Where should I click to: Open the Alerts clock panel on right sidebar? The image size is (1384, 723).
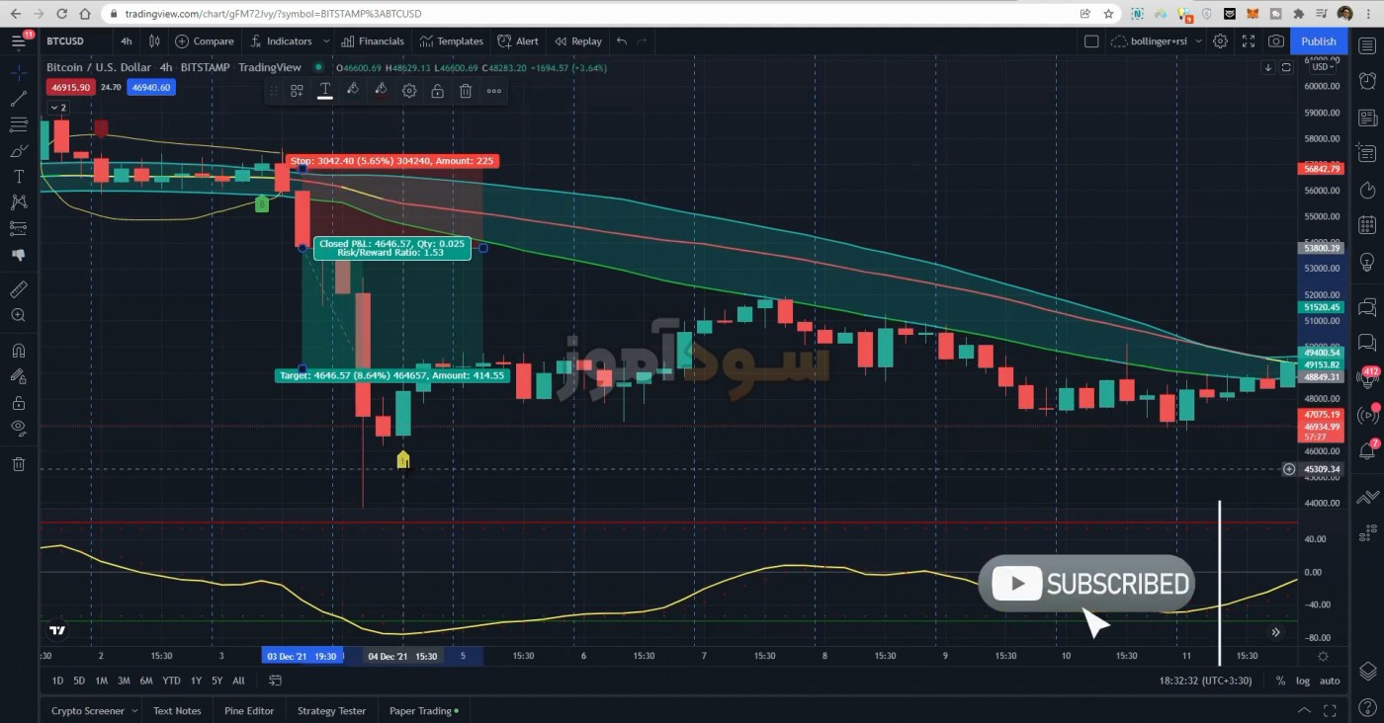click(1367, 82)
